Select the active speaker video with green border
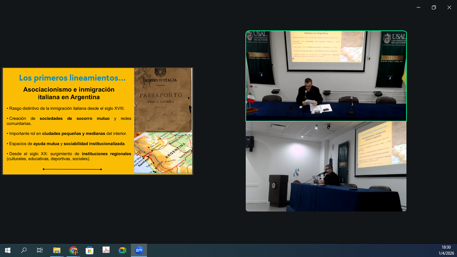The height and width of the screenshot is (257, 457). [x=326, y=76]
